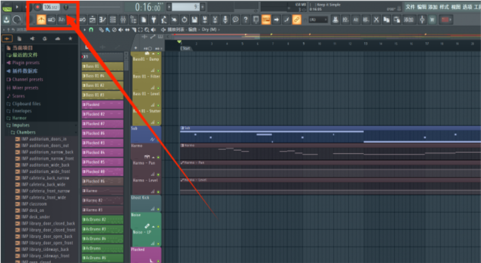Enable the 3-2-1 countdown before recording
This screenshot has height=263, width=481.
click(x=61, y=20)
